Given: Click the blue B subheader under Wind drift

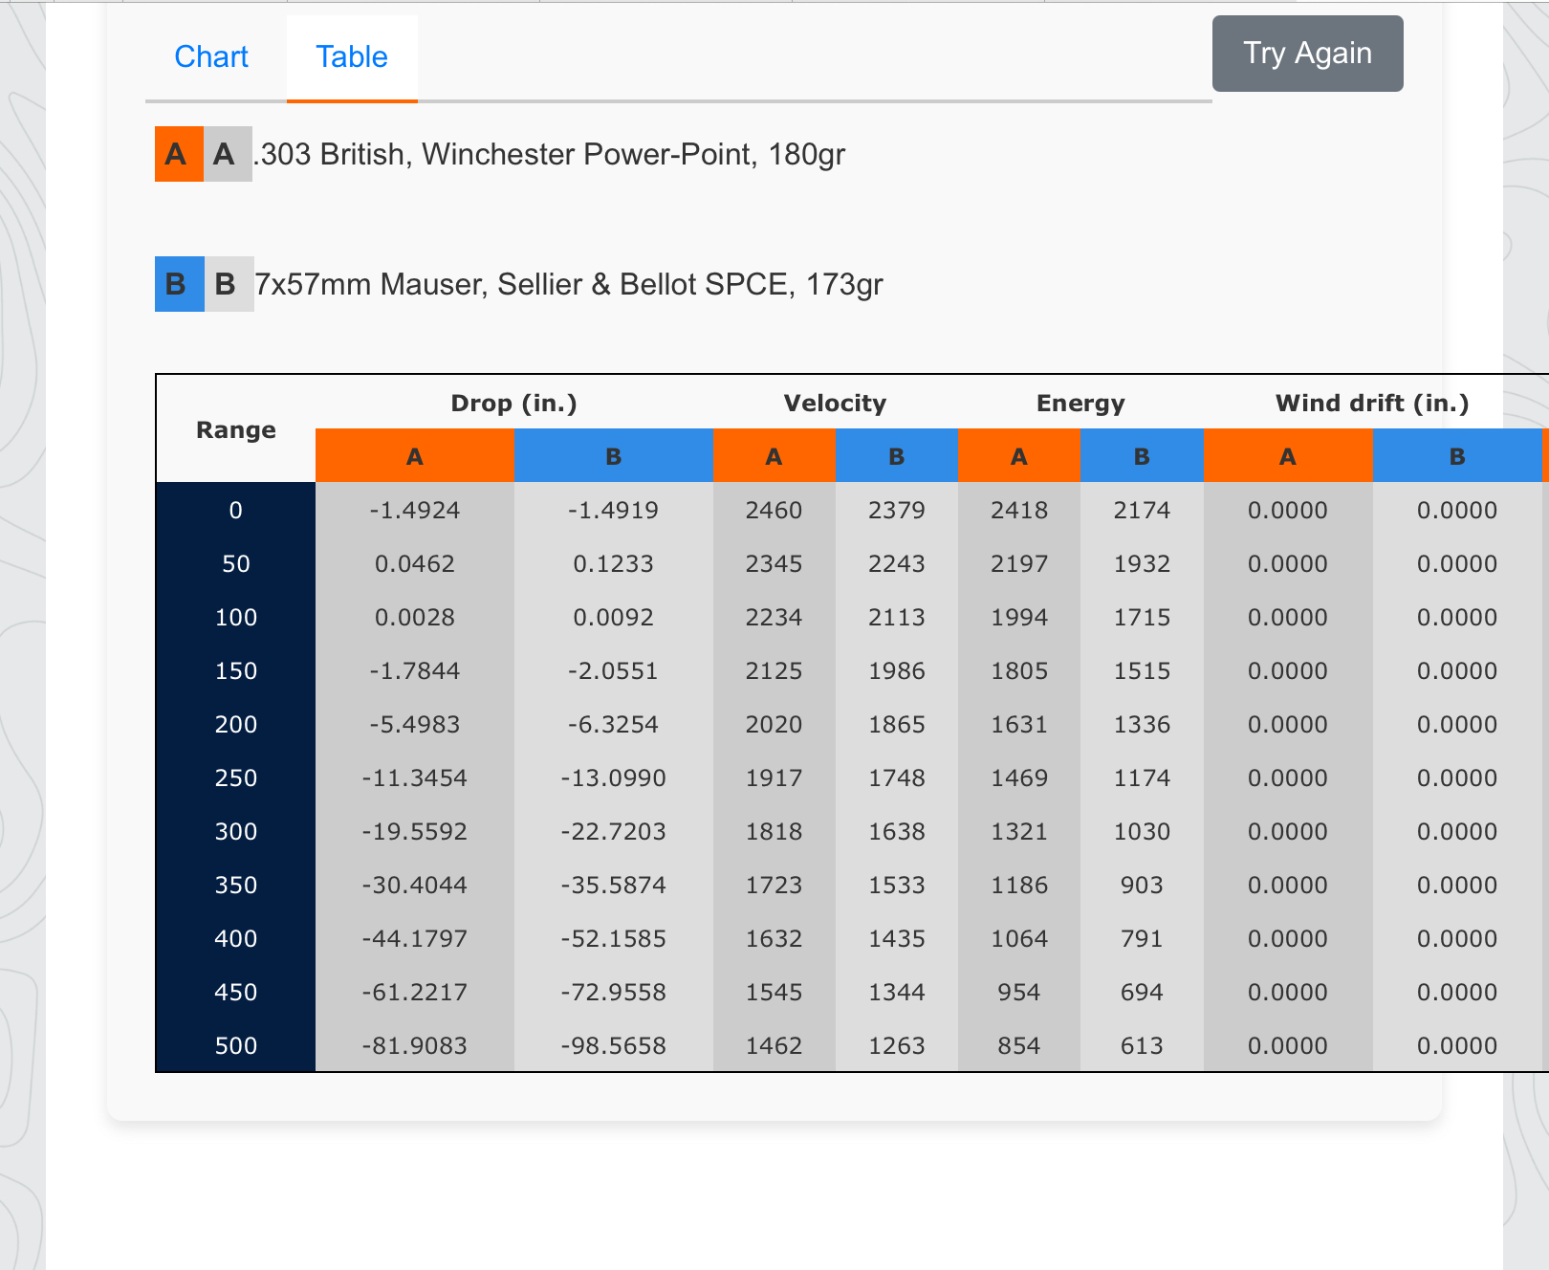Looking at the screenshot, I should [1457, 456].
